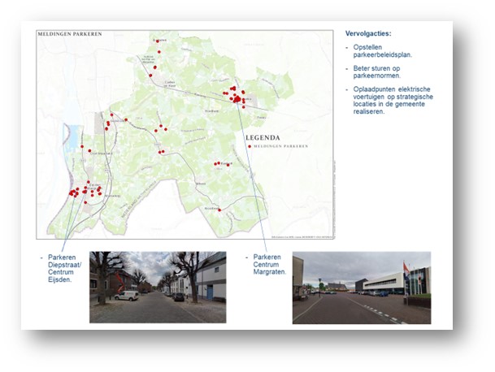Click the 'Parkeren Centrum Margraten.' caption

point(270,265)
